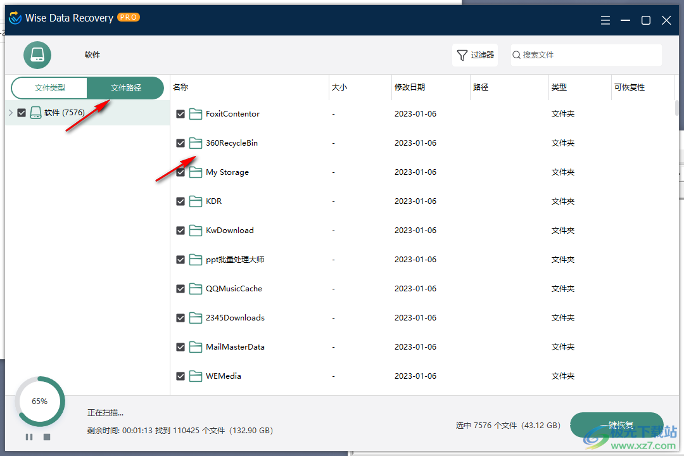Click the QQMusicCache folder icon
The height and width of the screenshot is (456, 684).
pyautogui.click(x=196, y=289)
